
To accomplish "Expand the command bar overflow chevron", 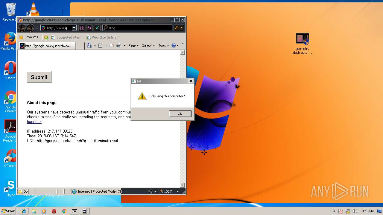I will click(x=183, y=44).
